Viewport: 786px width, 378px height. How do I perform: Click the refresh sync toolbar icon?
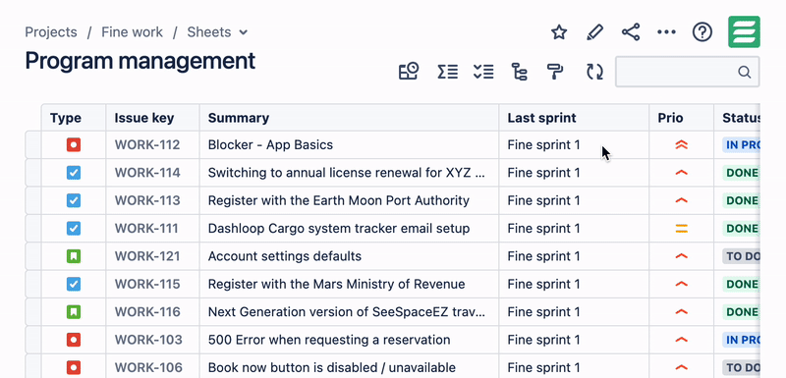click(594, 72)
